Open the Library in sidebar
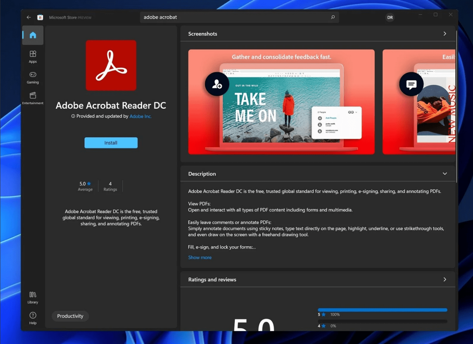Viewport: 473px width, 344px height. click(x=33, y=297)
